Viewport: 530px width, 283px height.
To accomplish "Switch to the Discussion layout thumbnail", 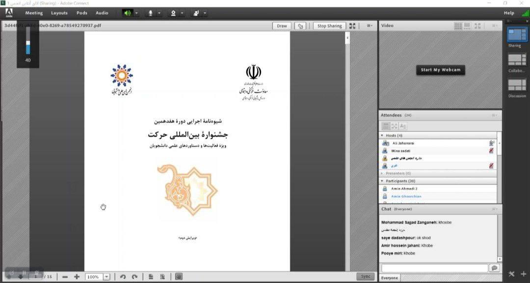I will coord(517,85).
